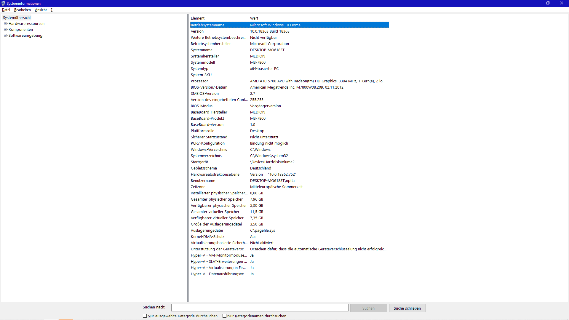Open the Datei menu
Screen dimensions: 569x320
click(6, 10)
